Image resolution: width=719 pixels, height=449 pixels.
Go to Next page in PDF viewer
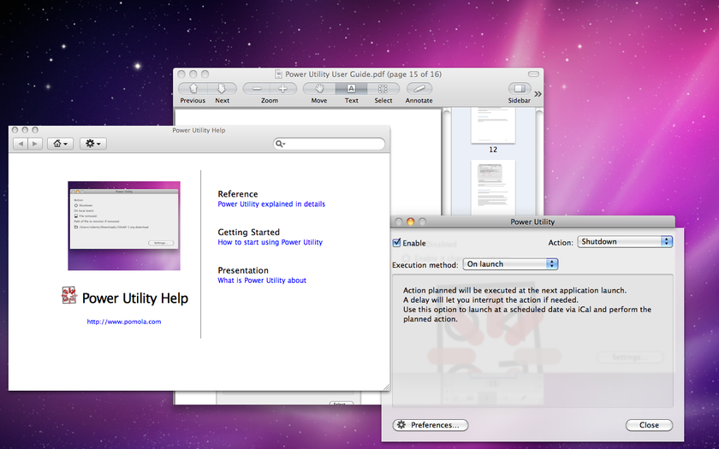(222, 88)
